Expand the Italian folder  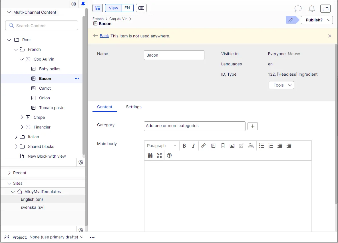(x=16, y=137)
